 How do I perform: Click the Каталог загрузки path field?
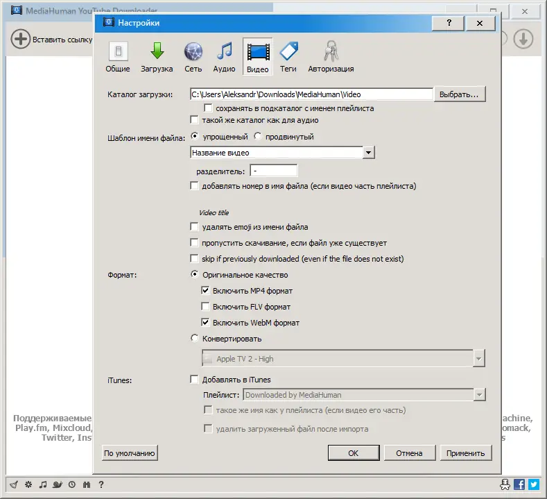[311, 94]
